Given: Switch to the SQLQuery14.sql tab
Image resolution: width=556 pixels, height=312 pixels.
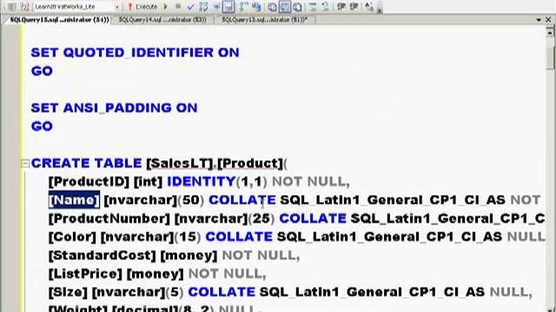Looking at the screenshot, I should tap(162, 20).
